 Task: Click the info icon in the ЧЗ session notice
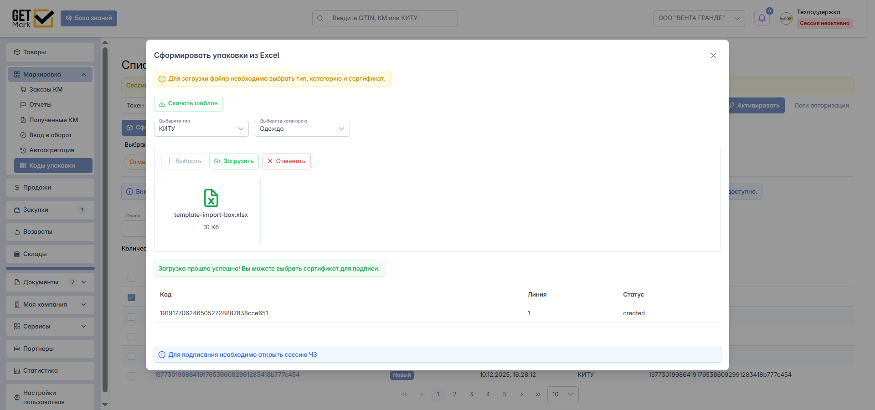tap(162, 355)
